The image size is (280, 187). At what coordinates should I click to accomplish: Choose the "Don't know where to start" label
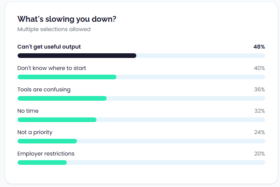tap(52, 68)
